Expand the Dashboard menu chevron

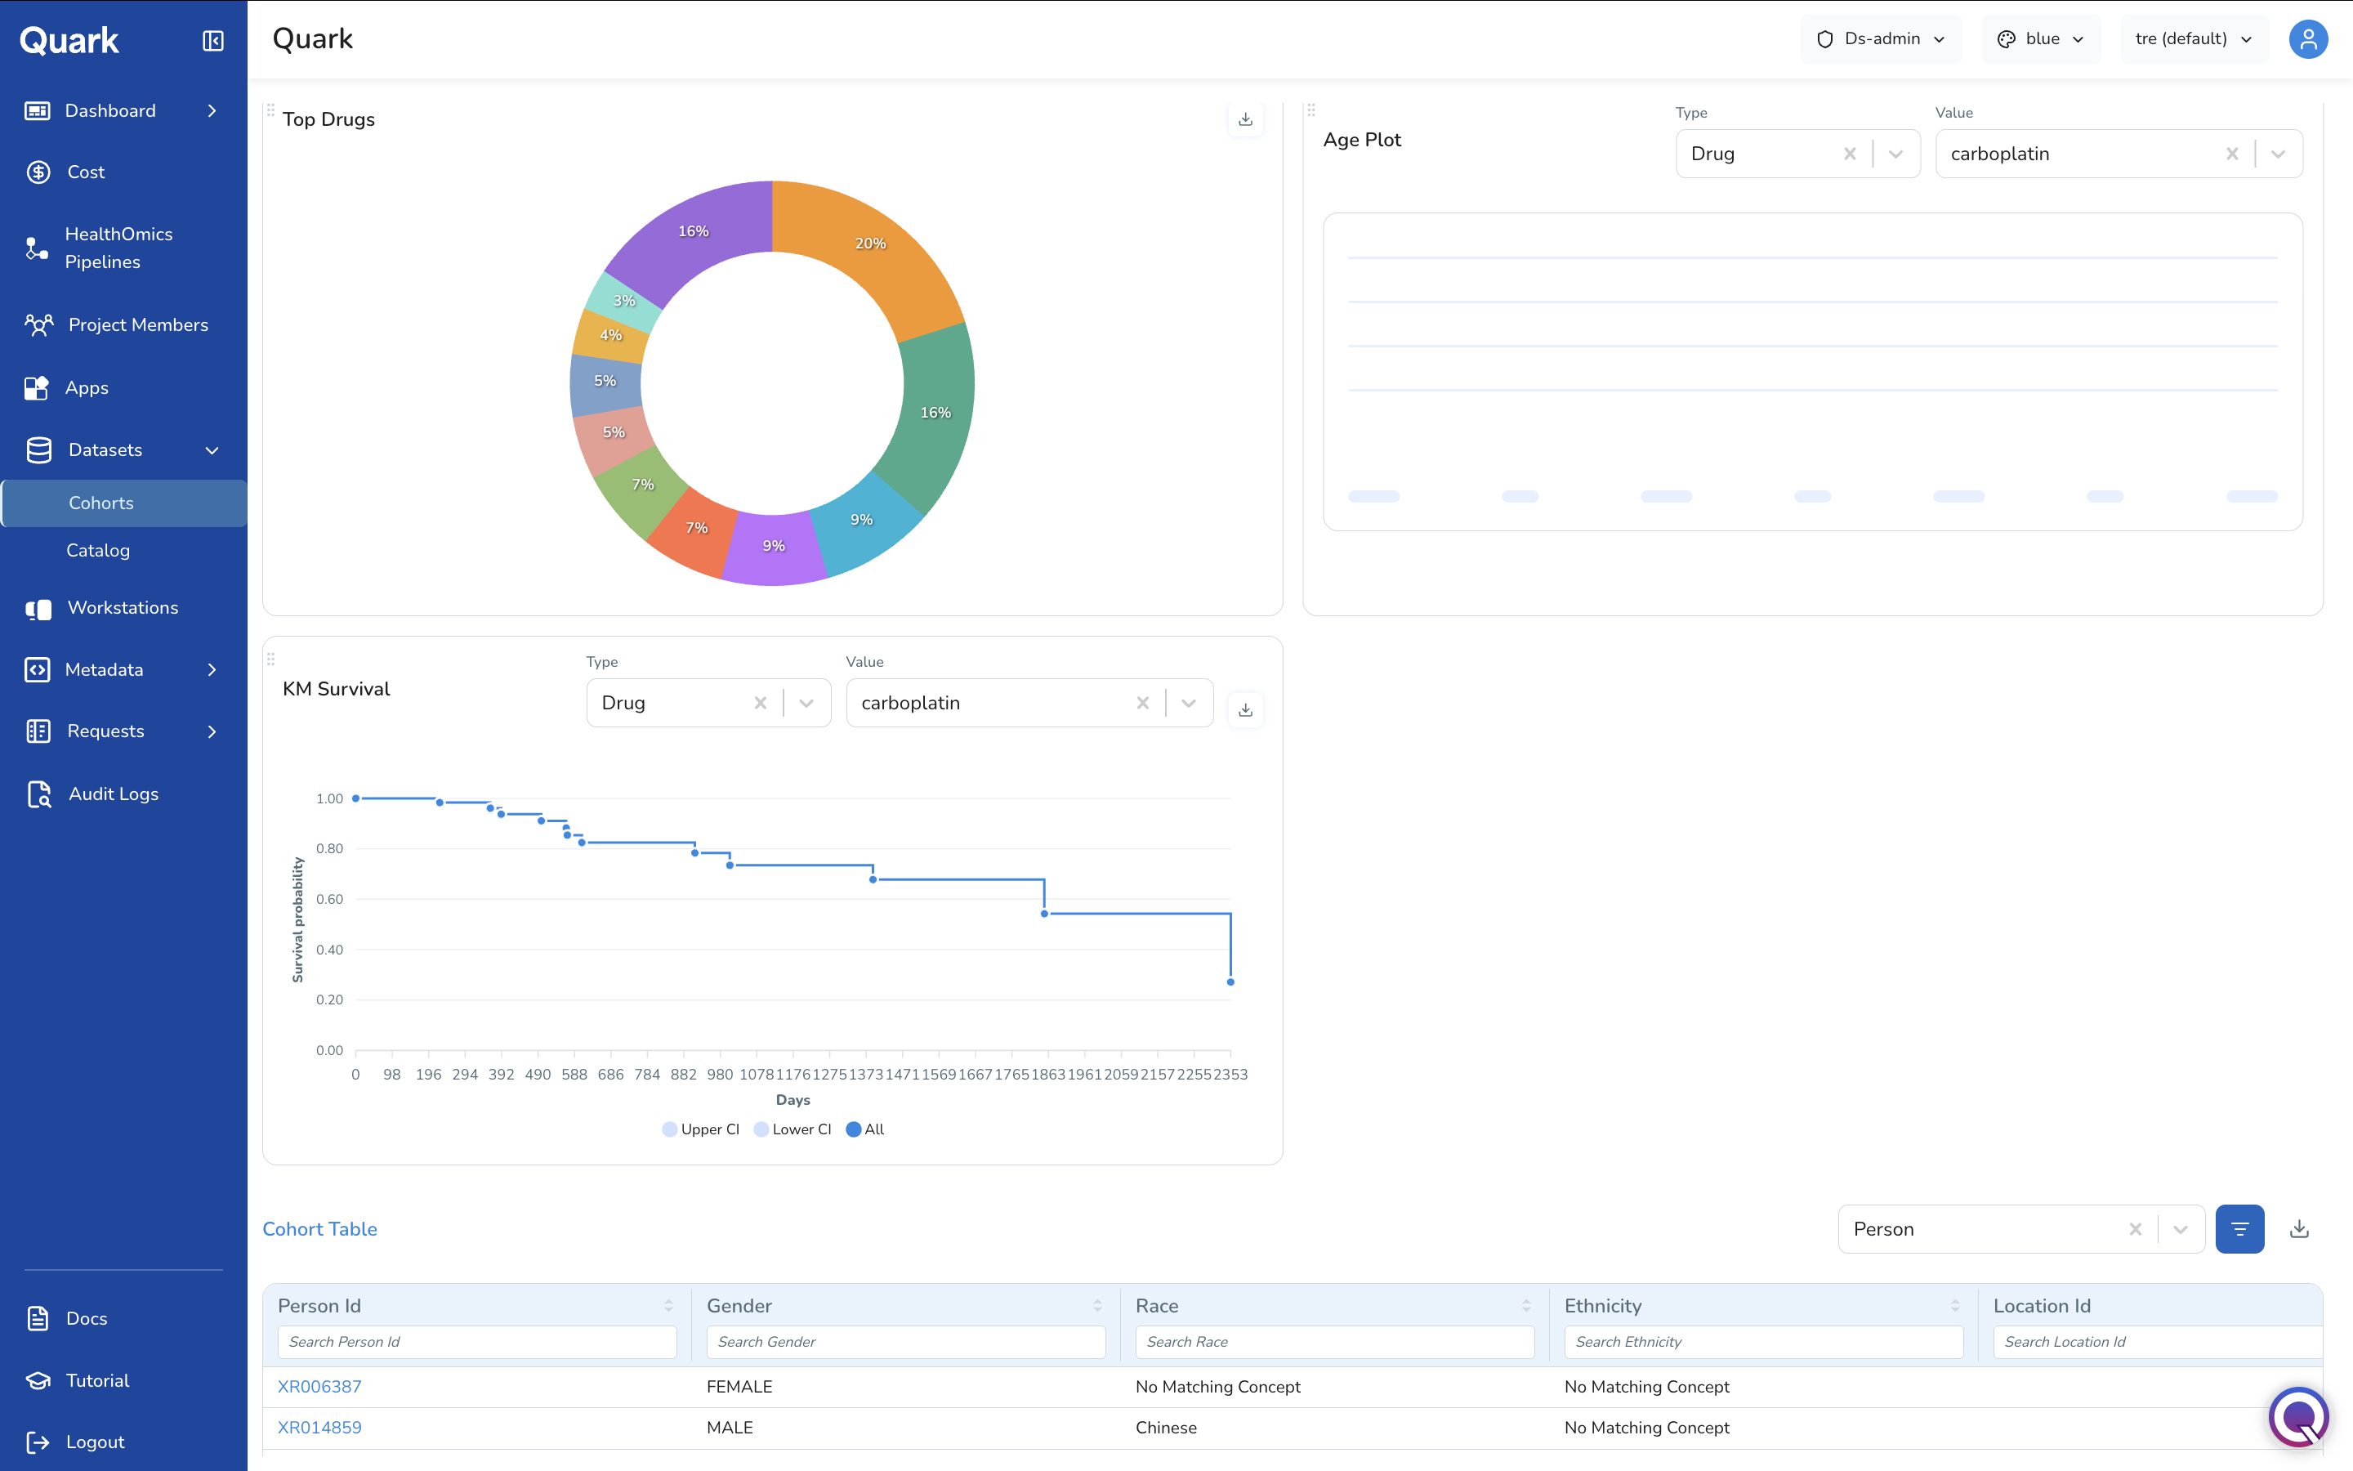click(212, 111)
